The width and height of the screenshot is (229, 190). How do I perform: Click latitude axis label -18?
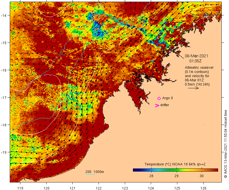[x=3, y=125]
